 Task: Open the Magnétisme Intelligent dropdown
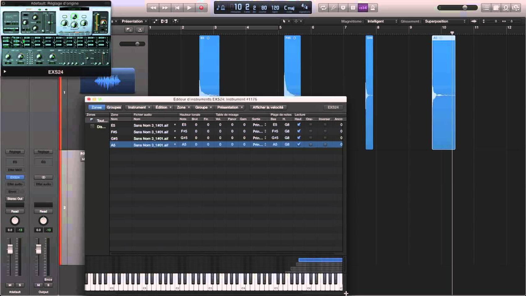(382, 21)
